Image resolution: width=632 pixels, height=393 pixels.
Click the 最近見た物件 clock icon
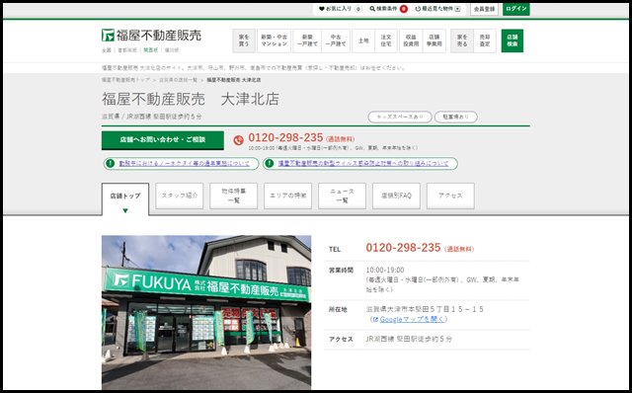[x=418, y=9]
